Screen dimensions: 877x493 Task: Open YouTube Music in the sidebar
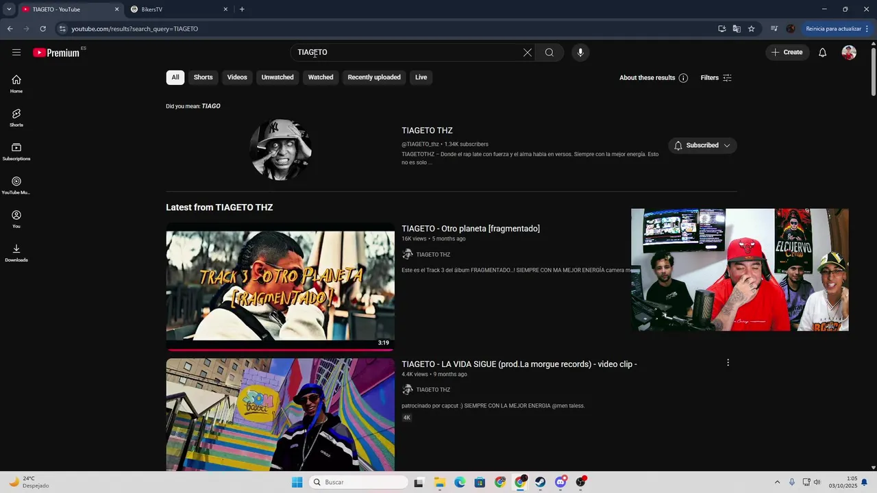[16, 185]
